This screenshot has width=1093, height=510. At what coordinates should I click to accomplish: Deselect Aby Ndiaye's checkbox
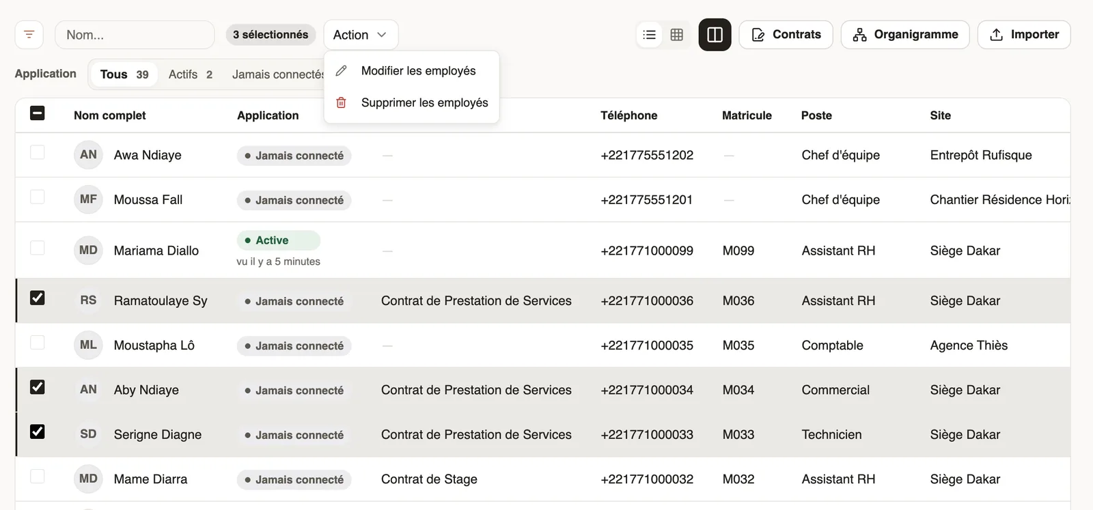[x=38, y=387]
